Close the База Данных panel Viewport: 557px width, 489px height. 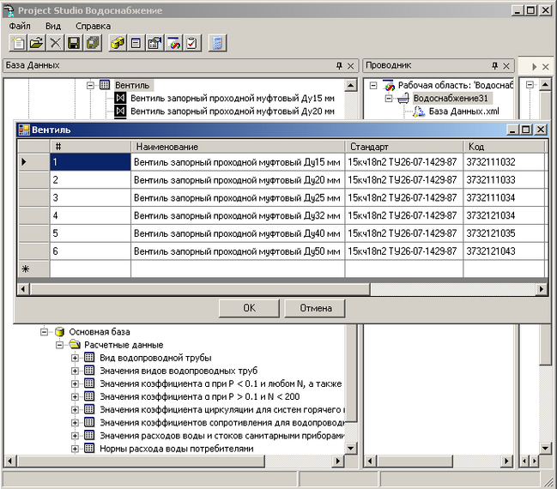pyautogui.click(x=351, y=66)
